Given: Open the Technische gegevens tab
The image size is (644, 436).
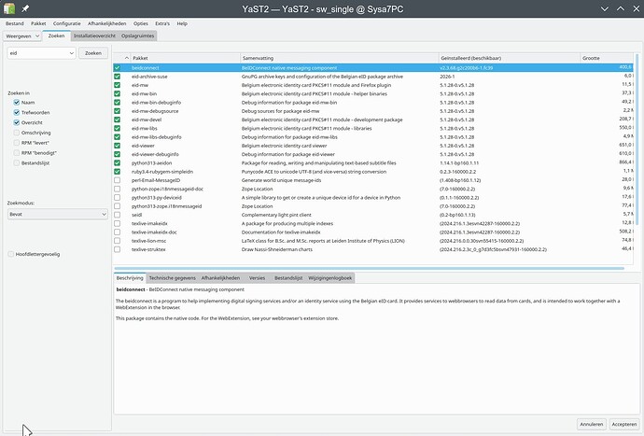Looking at the screenshot, I should coord(172,278).
